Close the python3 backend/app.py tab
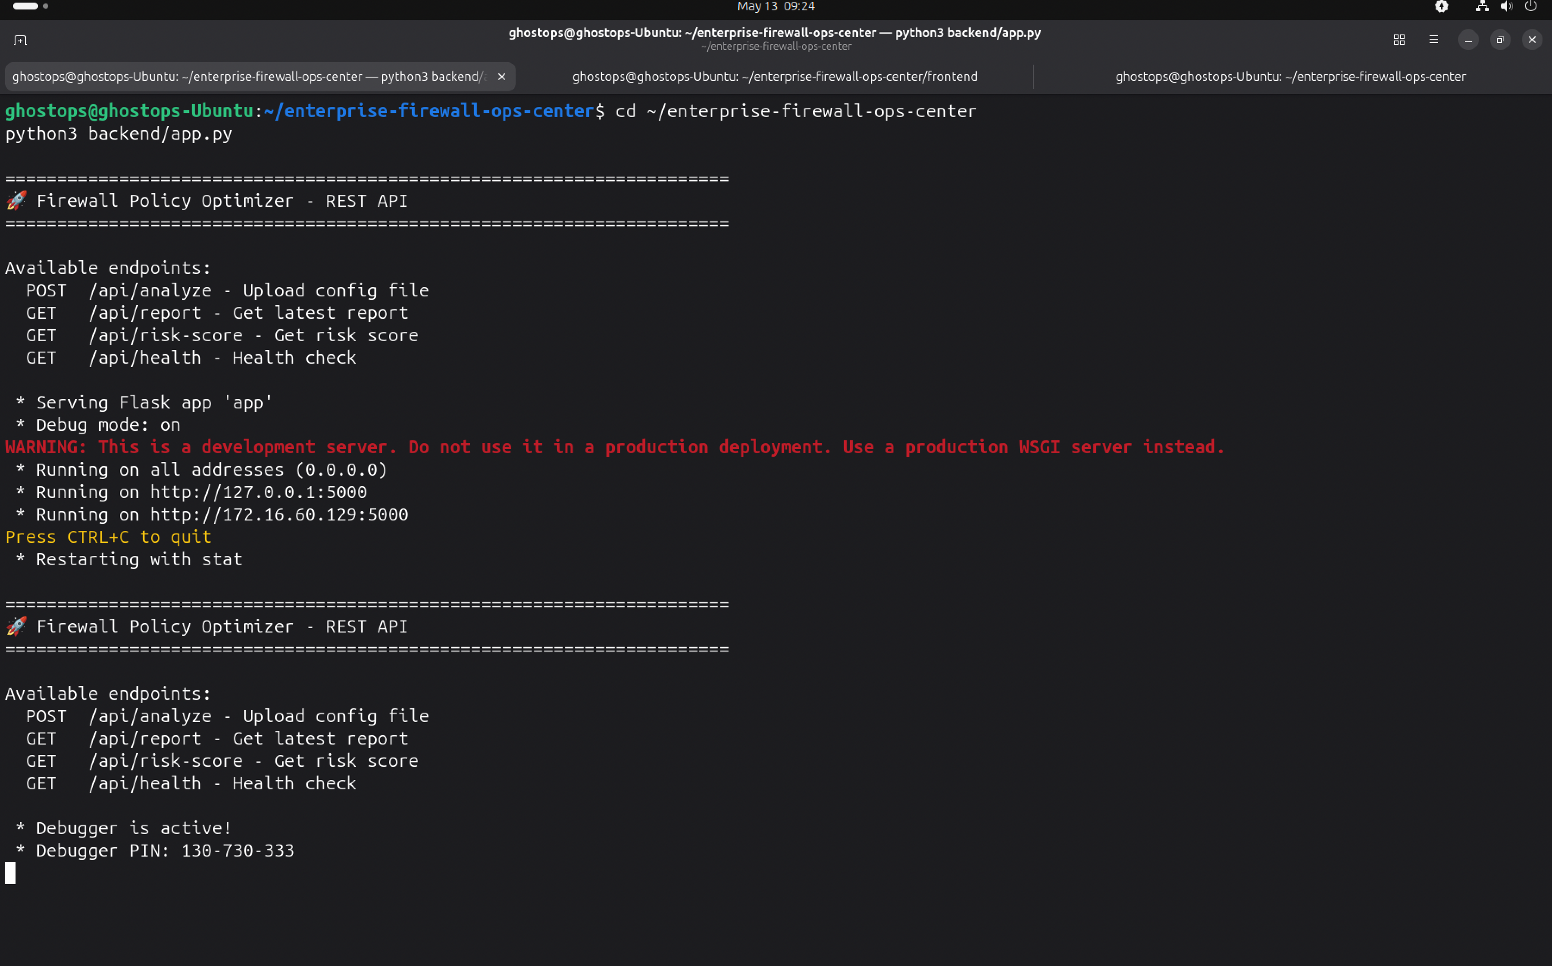Screen dimensions: 1552x966 pos(502,77)
